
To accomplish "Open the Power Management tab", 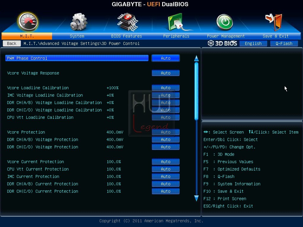I will tap(226, 36).
